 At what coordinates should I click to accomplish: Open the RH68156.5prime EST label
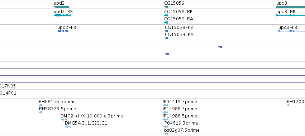tap(57, 101)
